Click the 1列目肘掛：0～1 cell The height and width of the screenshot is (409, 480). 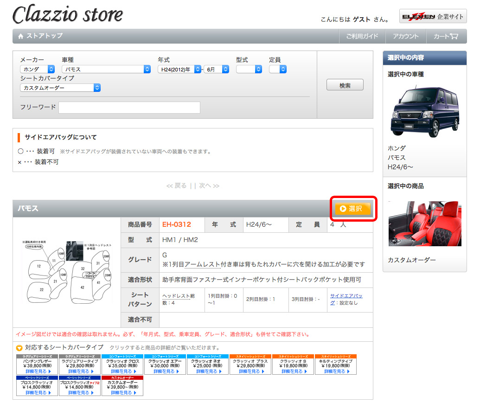click(x=224, y=300)
